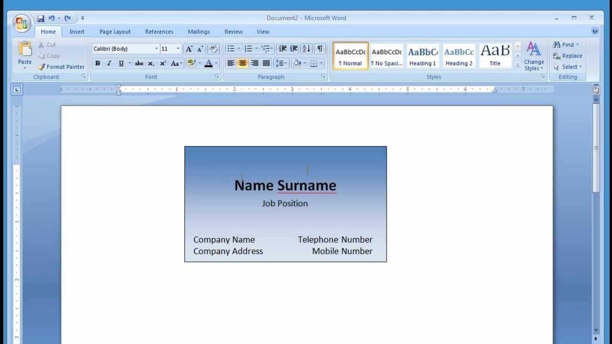This screenshot has height=344, width=612.
Task: Click the Grow Font icon
Action: coord(189,49)
